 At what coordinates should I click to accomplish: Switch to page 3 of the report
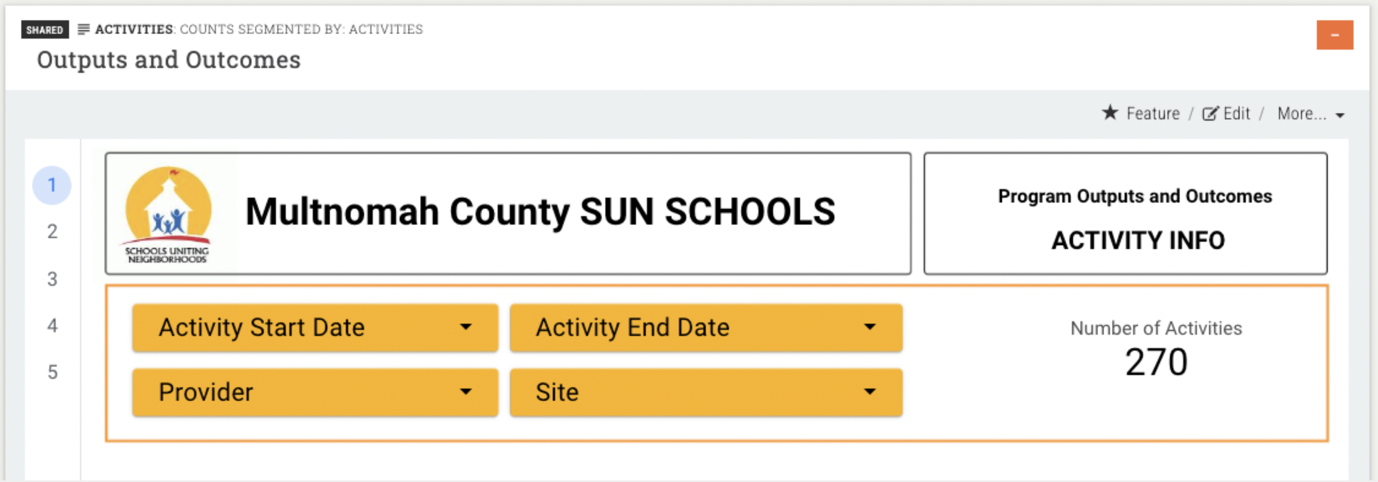click(x=52, y=279)
